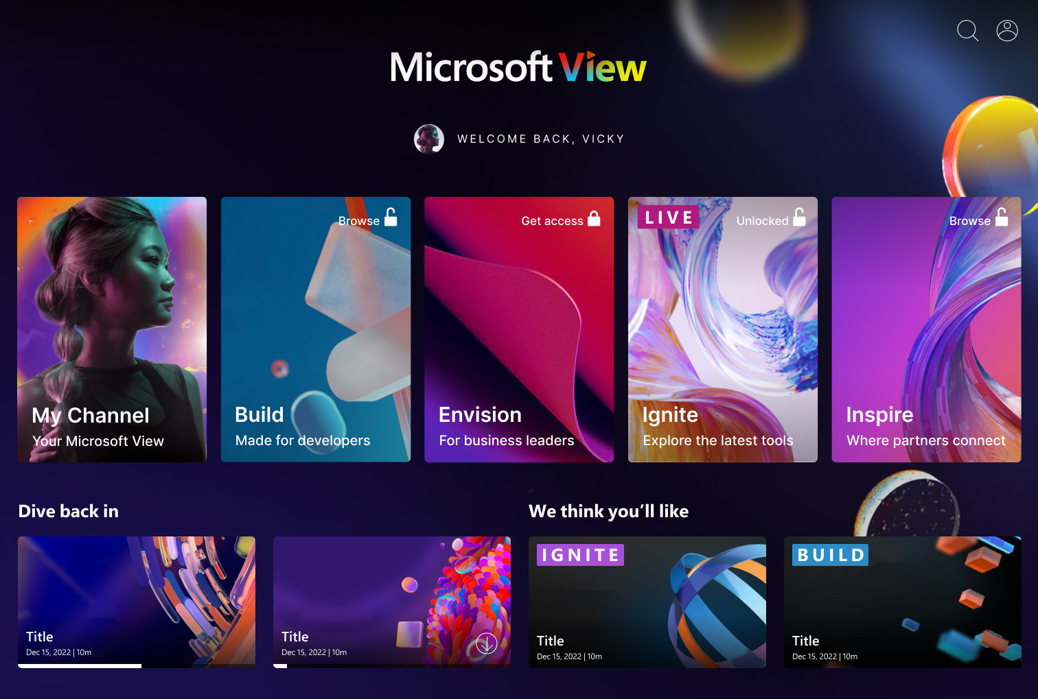Click the BUILD tag on recommended video

point(831,555)
